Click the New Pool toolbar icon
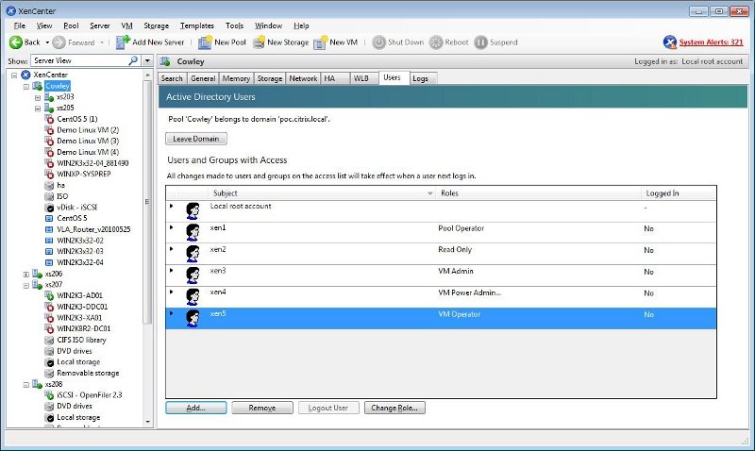 click(x=205, y=42)
